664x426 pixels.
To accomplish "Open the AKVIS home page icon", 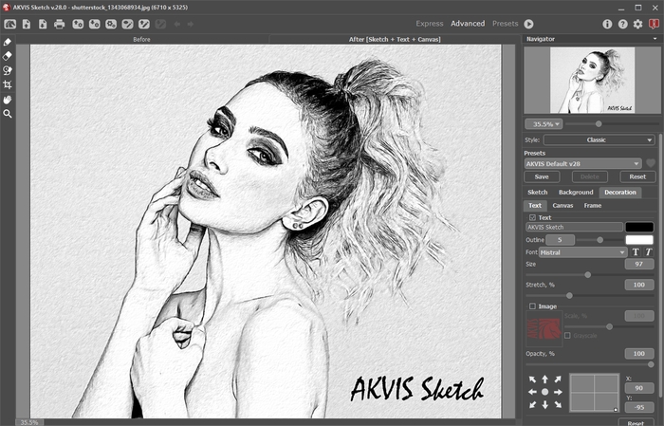I will coord(9,24).
